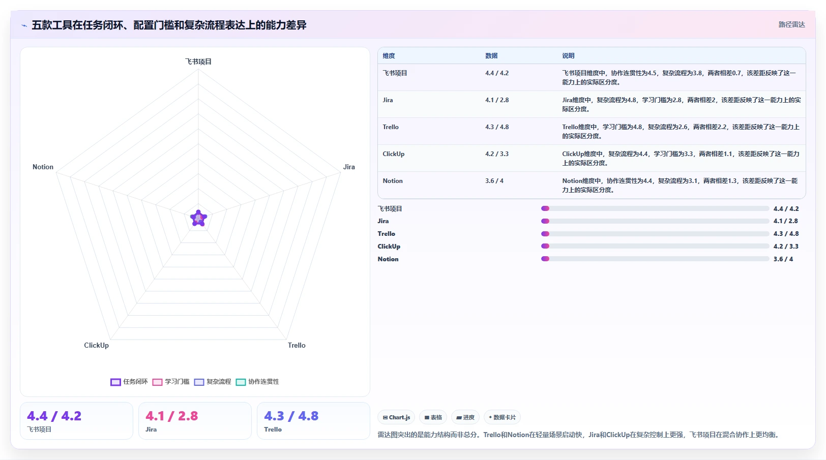Click the Notion radar axis label
This screenshot has width=826, height=460.
pos(43,167)
